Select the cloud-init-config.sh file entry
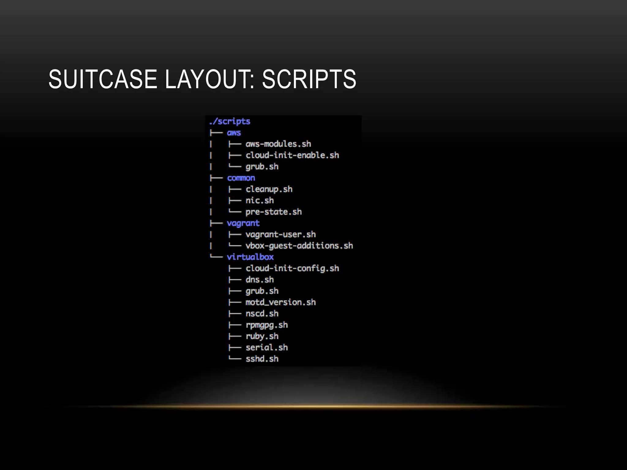The image size is (627, 470). (x=292, y=268)
